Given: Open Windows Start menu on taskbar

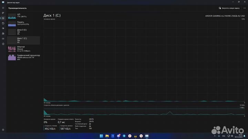Looking at the screenshot, I should 102,136.
